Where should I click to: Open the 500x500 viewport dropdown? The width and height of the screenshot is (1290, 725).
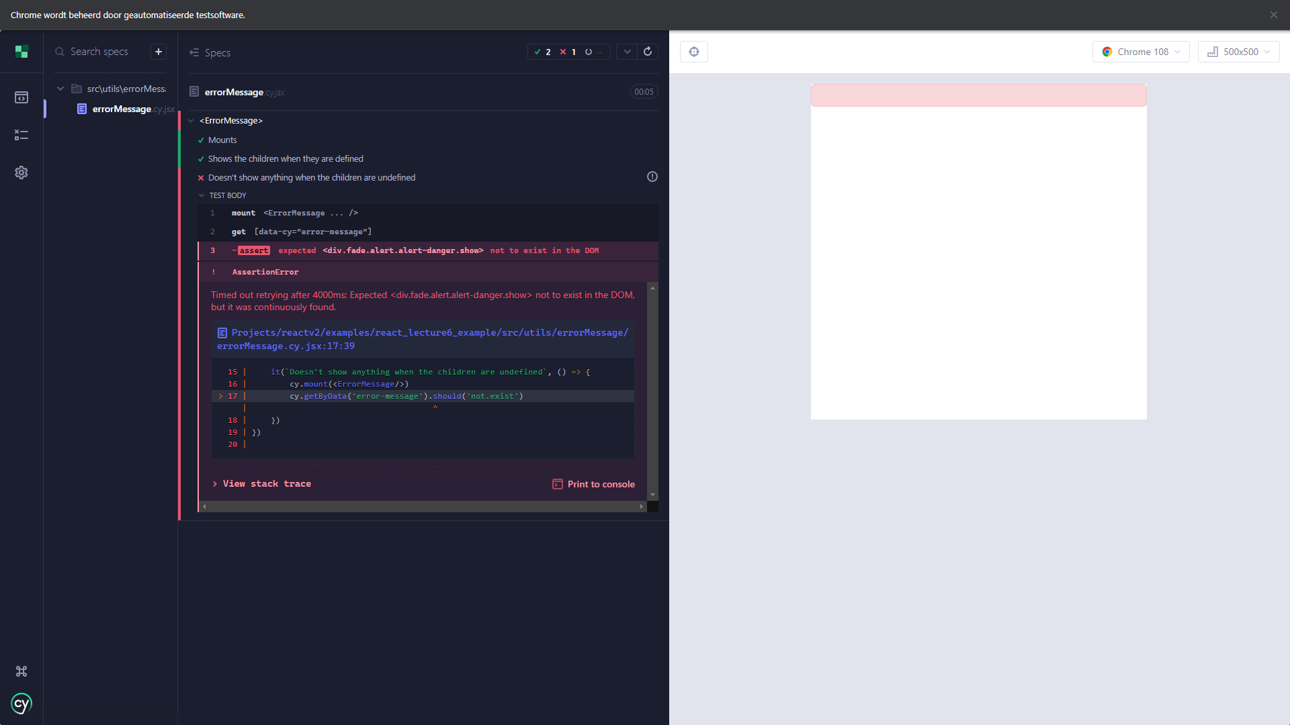point(1238,52)
